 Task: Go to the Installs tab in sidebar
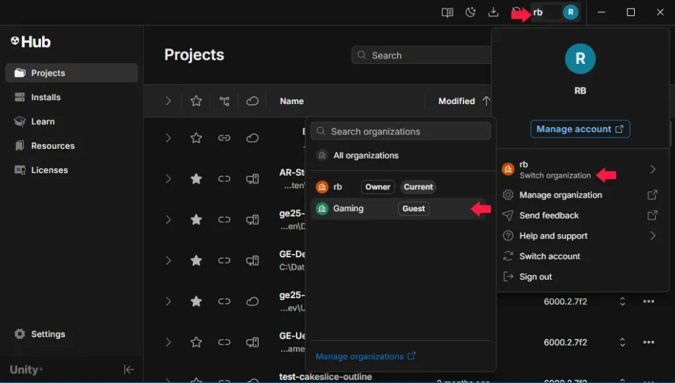click(45, 97)
